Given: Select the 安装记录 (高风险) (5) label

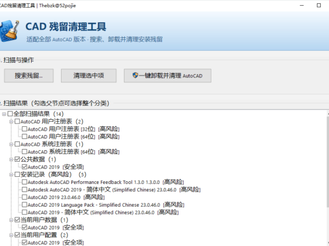Looking at the screenshot, I should [x=53, y=174].
